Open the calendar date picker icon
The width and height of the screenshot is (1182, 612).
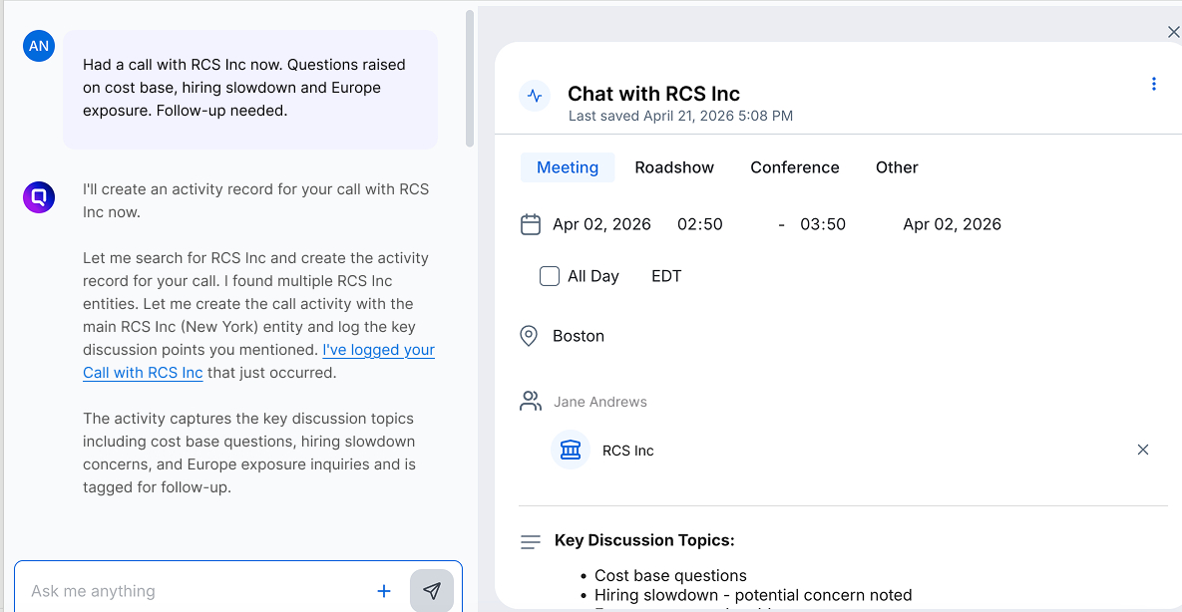pyautogui.click(x=530, y=224)
